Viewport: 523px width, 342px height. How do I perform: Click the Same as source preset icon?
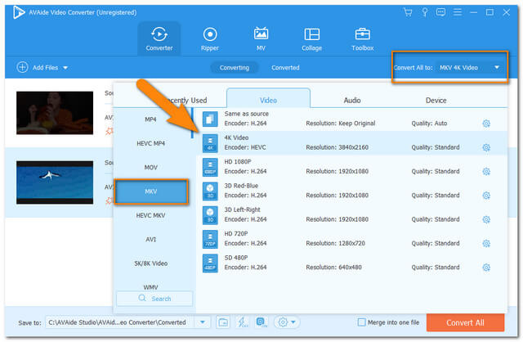[x=210, y=119]
